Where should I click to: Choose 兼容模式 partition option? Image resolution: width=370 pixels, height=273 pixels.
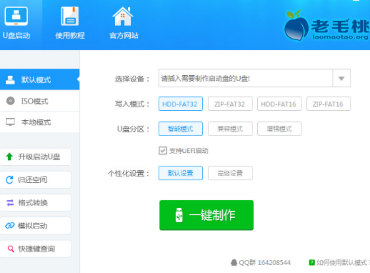coord(230,129)
